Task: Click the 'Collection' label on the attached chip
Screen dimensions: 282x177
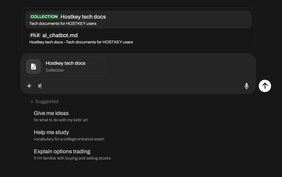Action: coord(55,70)
